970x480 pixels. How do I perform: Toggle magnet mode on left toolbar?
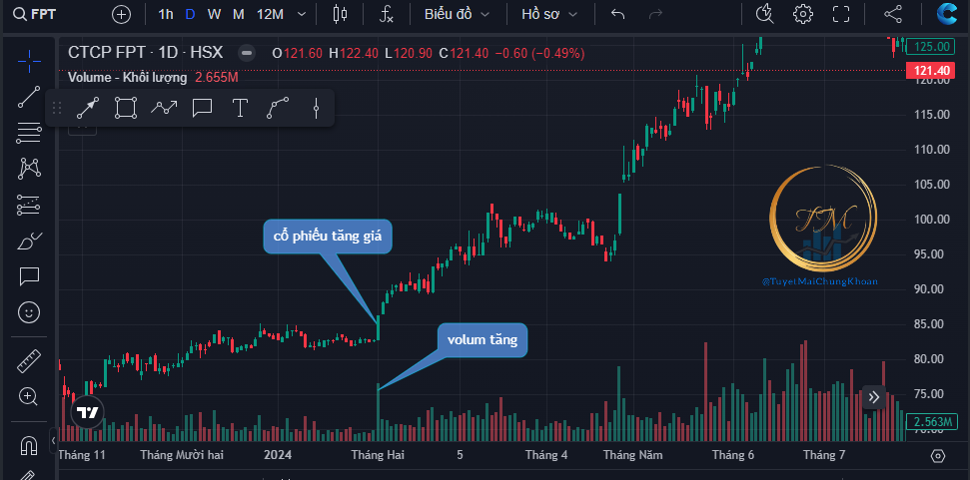point(29,444)
